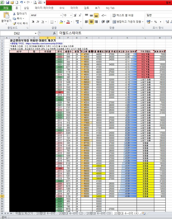Click the Comma Style button
The width and height of the screenshot is (172, 219).
(x=160, y=22)
